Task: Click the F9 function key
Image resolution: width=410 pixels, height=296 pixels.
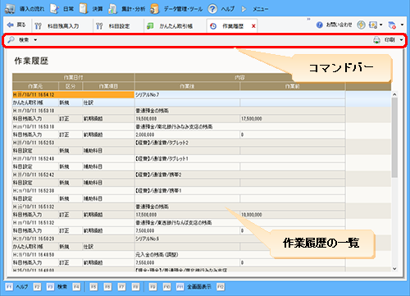Action: (153, 287)
